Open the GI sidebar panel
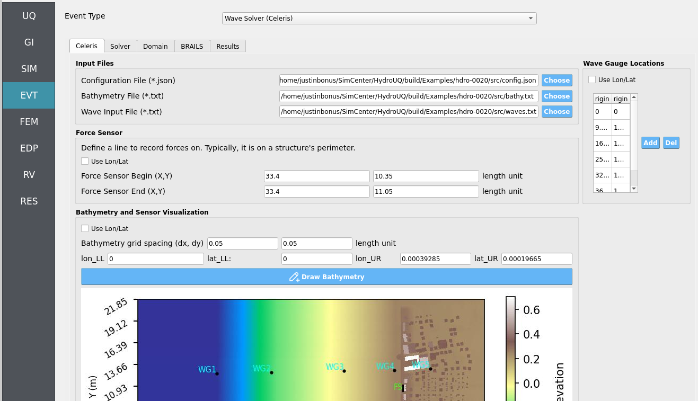698x401 pixels. point(29,42)
